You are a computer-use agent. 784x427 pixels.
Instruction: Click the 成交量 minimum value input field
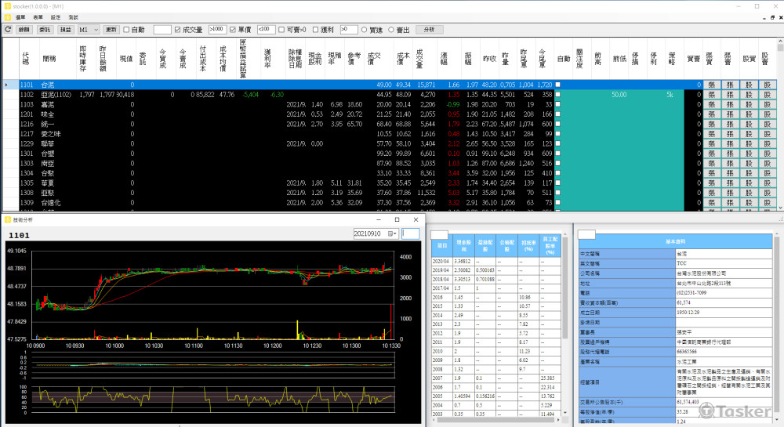tap(217, 30)
